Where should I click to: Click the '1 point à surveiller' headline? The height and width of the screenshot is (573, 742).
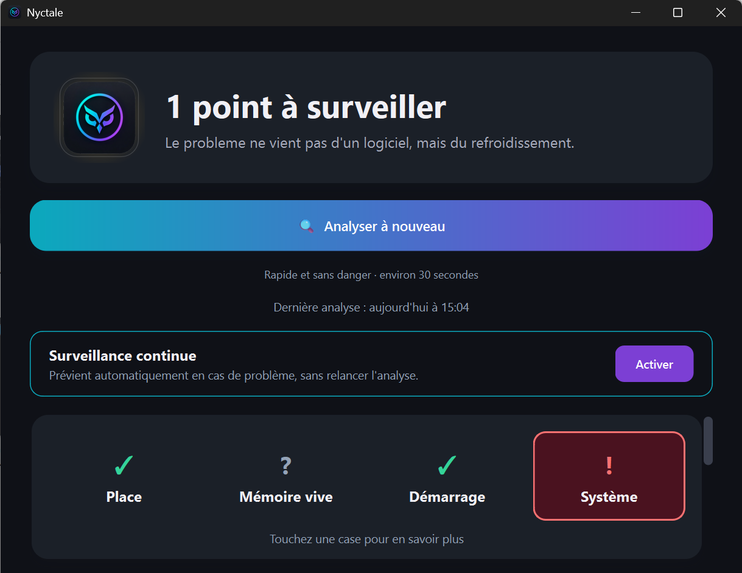click(x=306, y=106)
